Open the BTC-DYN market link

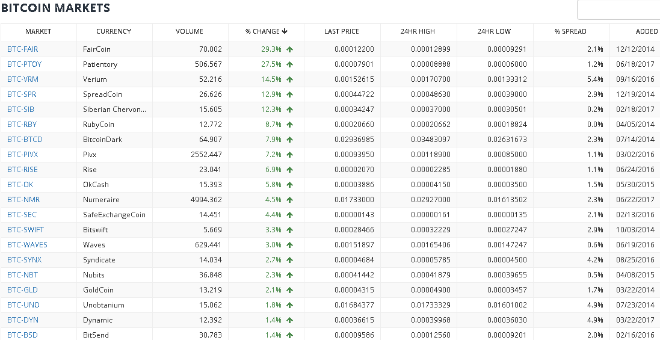click(x=23, y=320)
